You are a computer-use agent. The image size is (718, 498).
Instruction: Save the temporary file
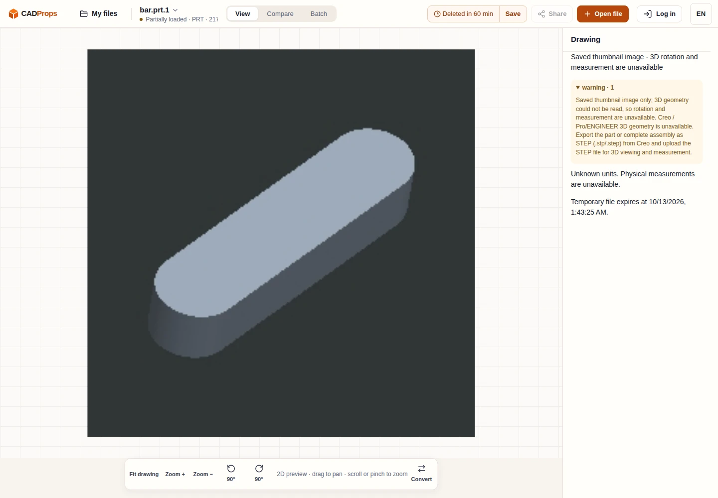click(x=513, y=14)
